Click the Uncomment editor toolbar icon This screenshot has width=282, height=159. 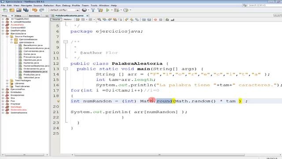pos(172,19)
